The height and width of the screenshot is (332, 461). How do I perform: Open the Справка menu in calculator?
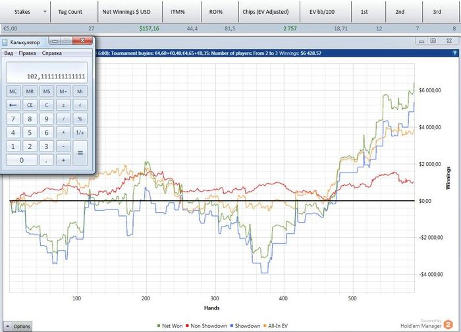[x=52, y=53]
